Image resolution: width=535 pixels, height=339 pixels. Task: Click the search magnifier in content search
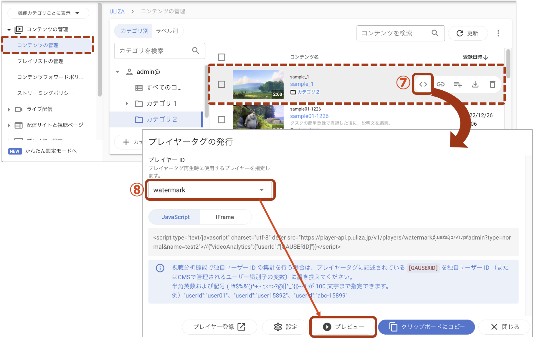click(x=435, y=33)
